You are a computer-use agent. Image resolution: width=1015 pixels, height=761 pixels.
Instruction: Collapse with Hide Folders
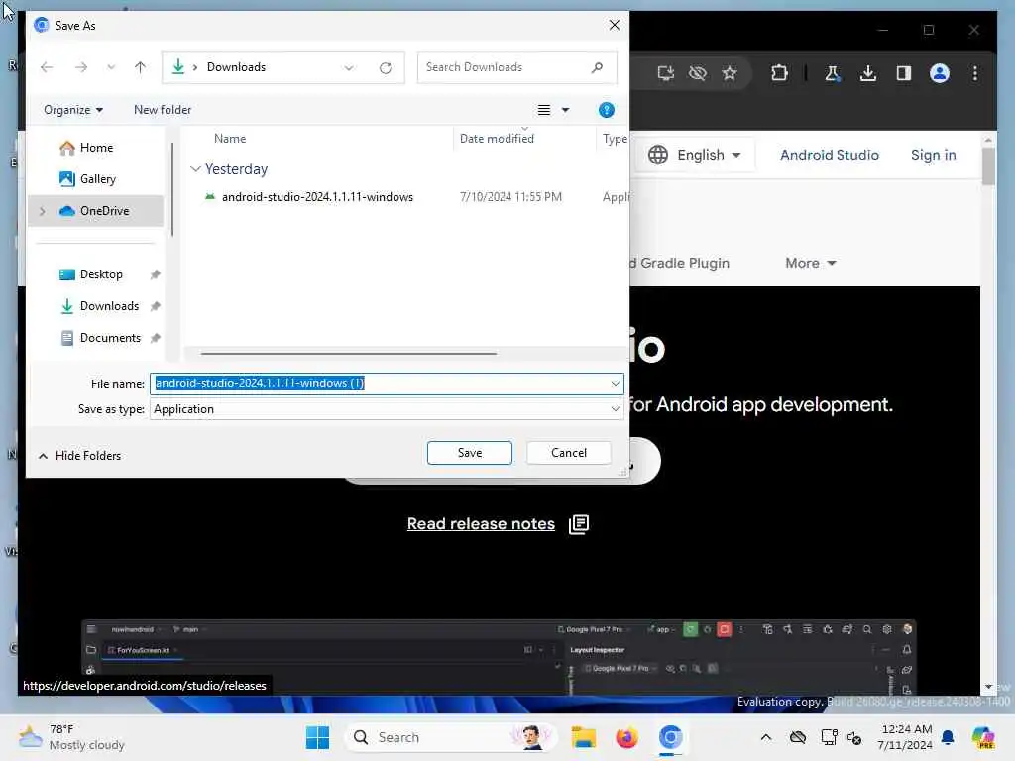pos(79,456)
